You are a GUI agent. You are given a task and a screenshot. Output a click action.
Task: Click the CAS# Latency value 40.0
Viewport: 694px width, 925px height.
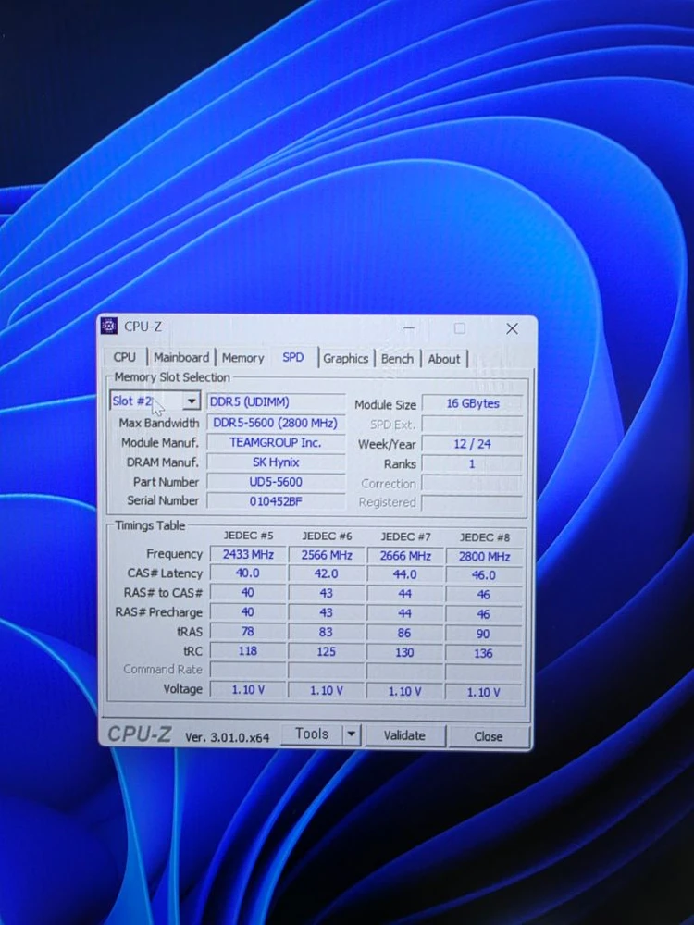pyautogui.click(x=248, y=573)
